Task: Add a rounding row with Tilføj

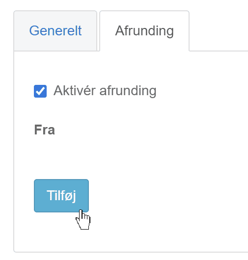Action: point(61,196)
